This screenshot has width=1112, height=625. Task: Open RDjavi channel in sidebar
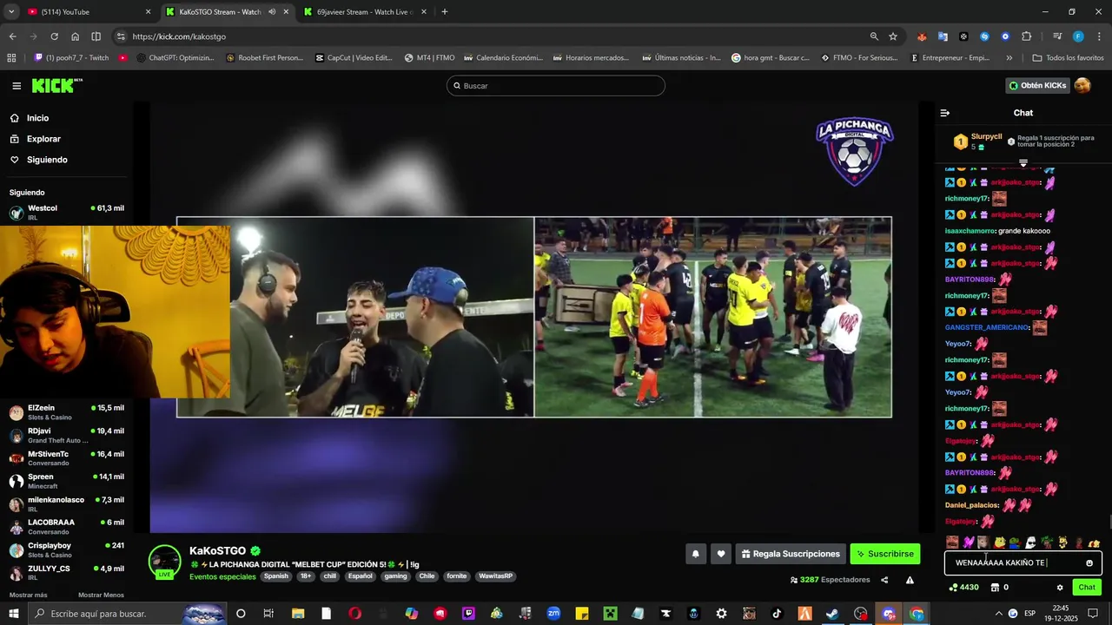[66, 435]
